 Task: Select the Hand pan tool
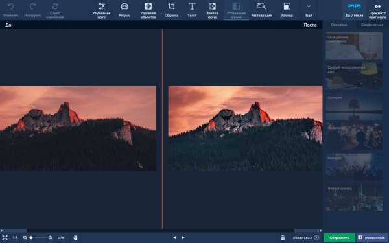tap(75, 238)
